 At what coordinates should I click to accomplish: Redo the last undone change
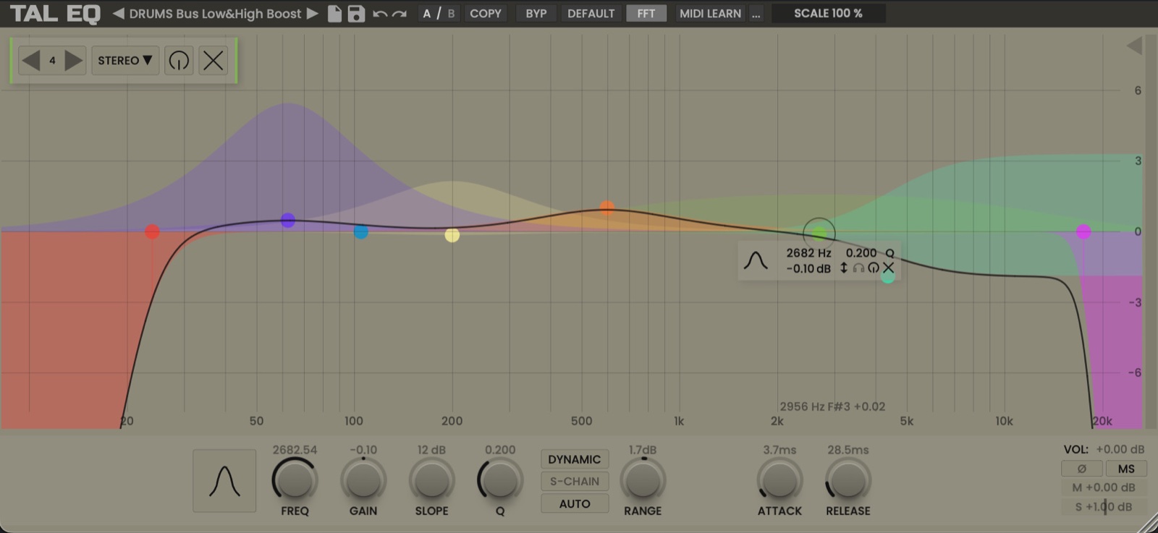399,14
